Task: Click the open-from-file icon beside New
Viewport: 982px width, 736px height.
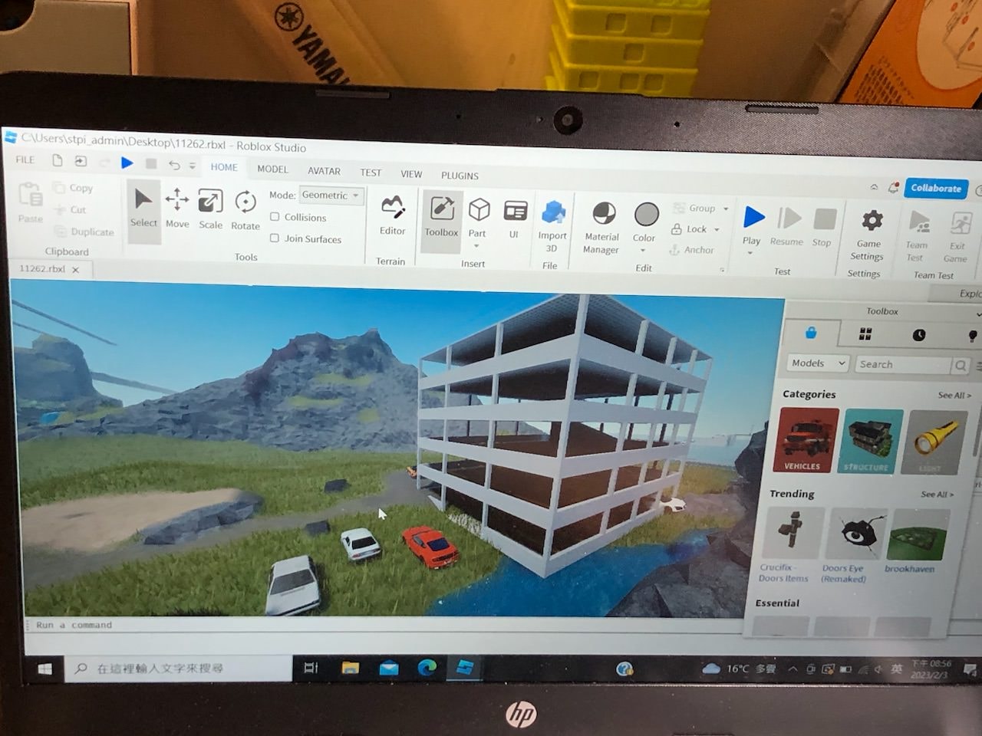Action: pyautogui.click(x=81, y=161)
